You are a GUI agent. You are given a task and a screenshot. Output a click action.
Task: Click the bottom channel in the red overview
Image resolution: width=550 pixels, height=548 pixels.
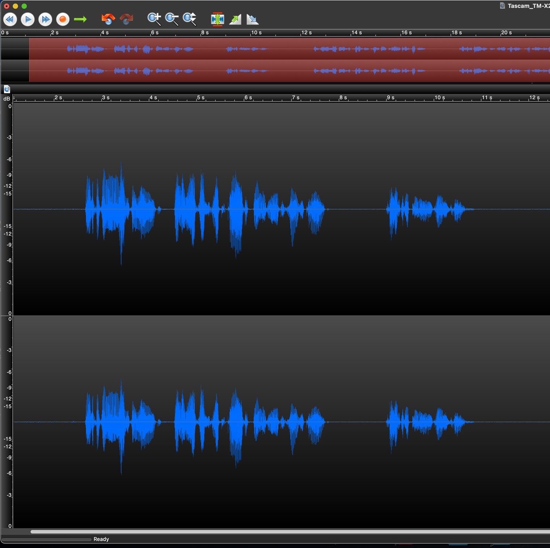[x=289, y=71]
